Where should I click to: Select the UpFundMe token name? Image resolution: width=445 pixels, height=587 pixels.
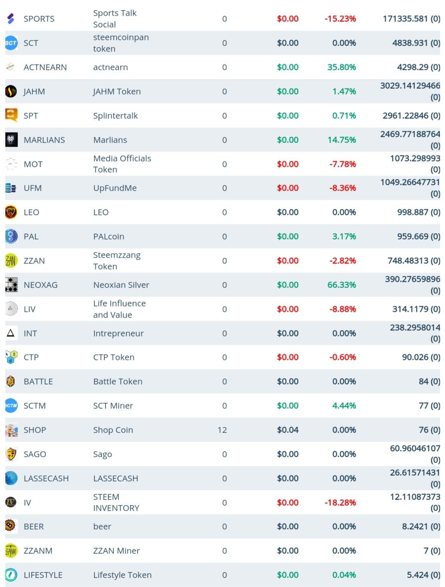(115, 188)
